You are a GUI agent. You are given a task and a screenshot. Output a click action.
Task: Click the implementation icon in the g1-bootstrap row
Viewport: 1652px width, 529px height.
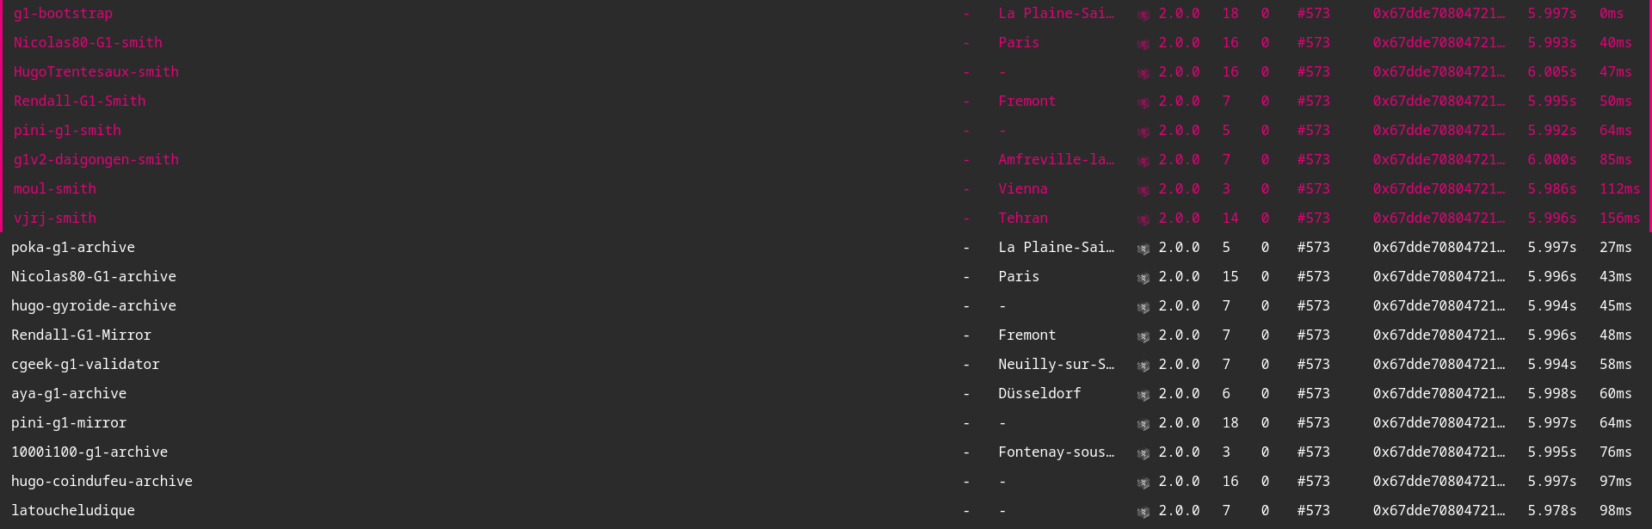[1143, 15]
